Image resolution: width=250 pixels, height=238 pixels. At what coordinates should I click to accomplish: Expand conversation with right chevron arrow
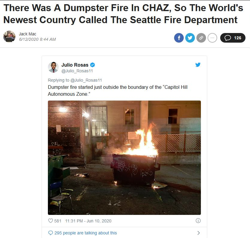pyautogui.click(x=198, y=233)
